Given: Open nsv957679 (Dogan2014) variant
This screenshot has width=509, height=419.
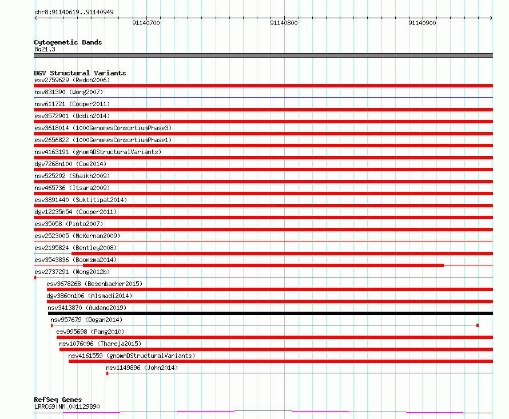Looking at the screenshot, I should (86, 320).
